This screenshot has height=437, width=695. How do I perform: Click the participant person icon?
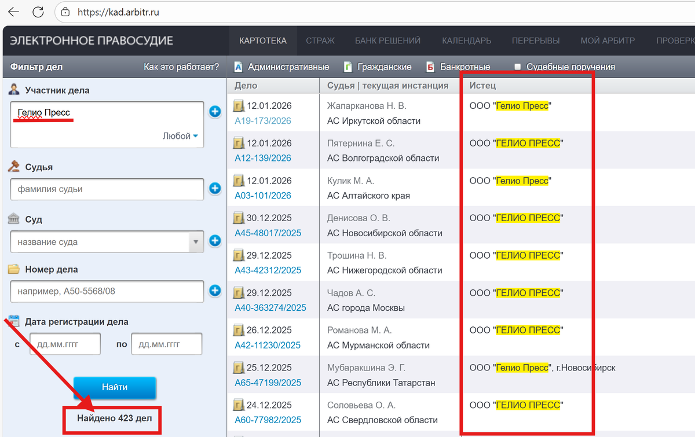(14, 90)
